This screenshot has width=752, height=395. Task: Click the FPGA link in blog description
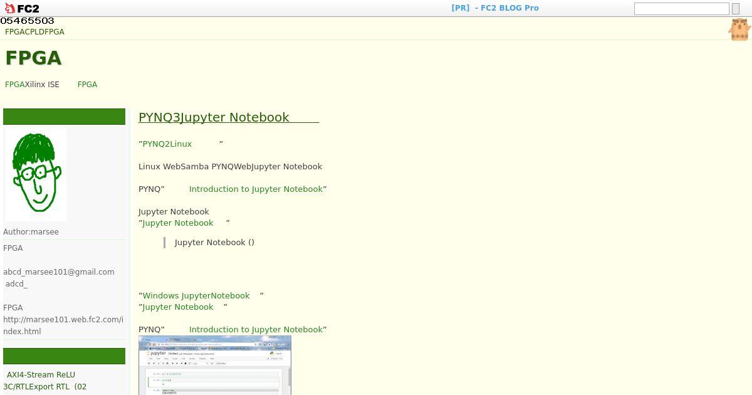point(87,85)
